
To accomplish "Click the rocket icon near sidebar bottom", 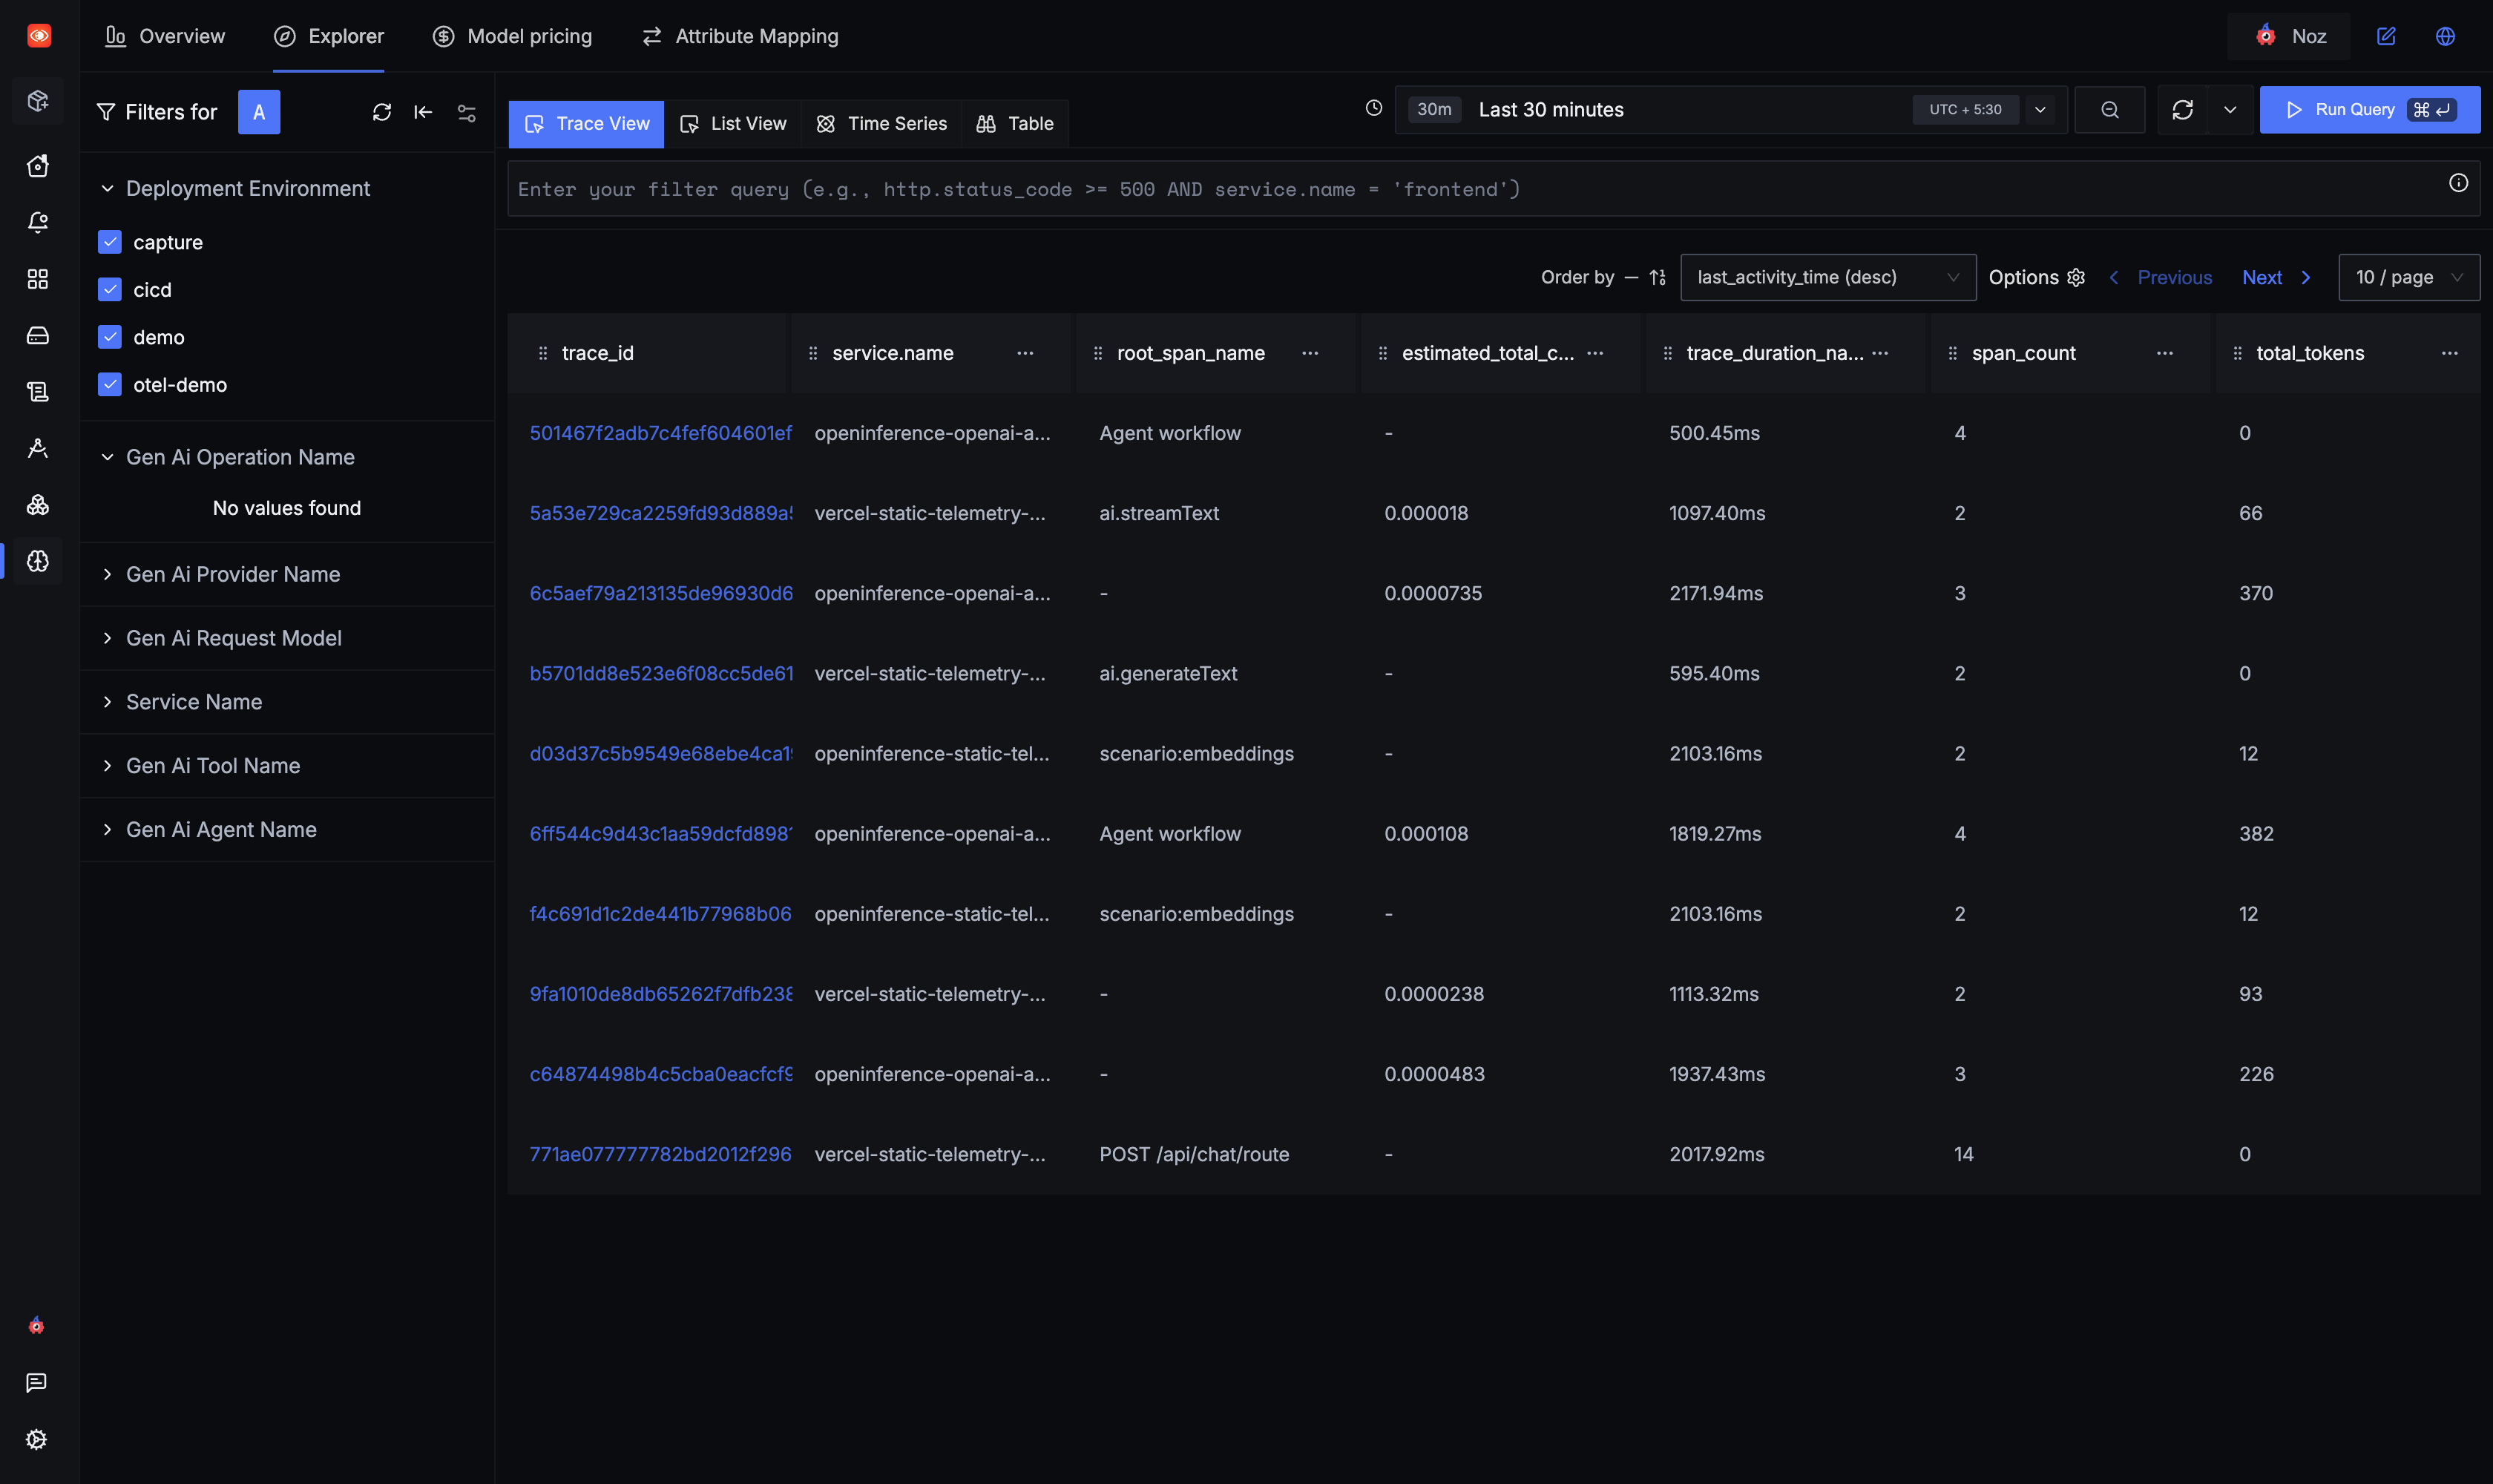I will coord(36,1326).
